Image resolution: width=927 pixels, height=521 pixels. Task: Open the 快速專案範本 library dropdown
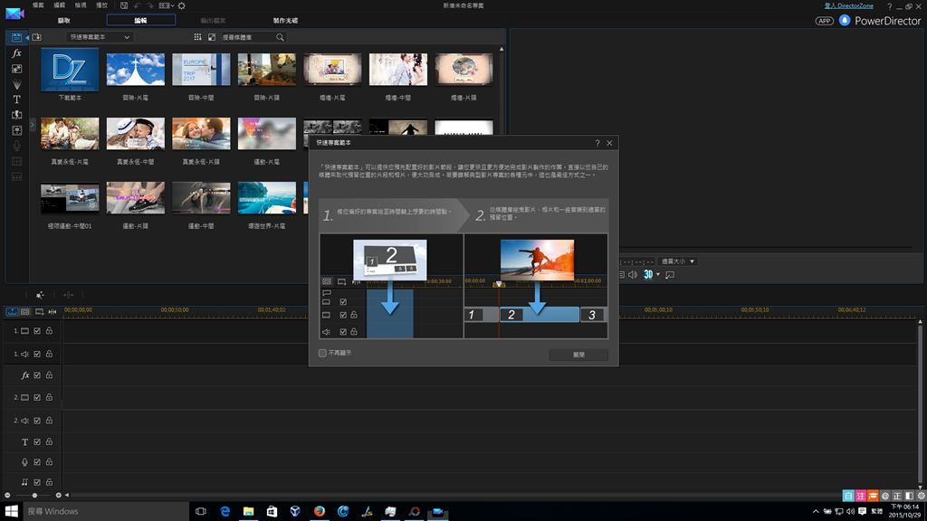[x=100, y=37]
